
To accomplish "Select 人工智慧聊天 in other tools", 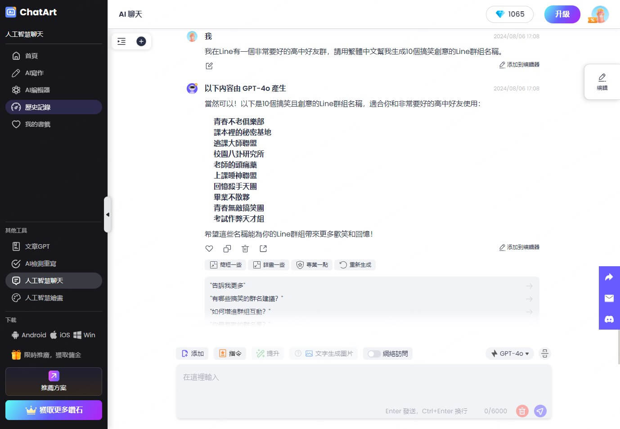I will point(54,281).
